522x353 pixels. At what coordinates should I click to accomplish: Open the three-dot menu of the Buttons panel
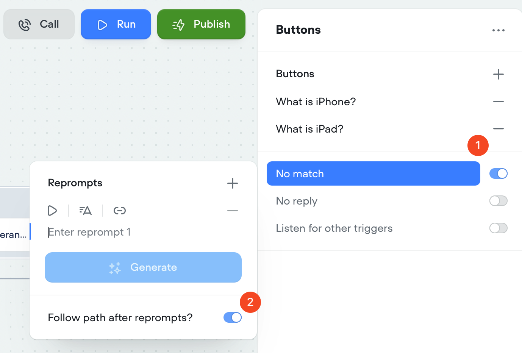click(x=498, y=30)
